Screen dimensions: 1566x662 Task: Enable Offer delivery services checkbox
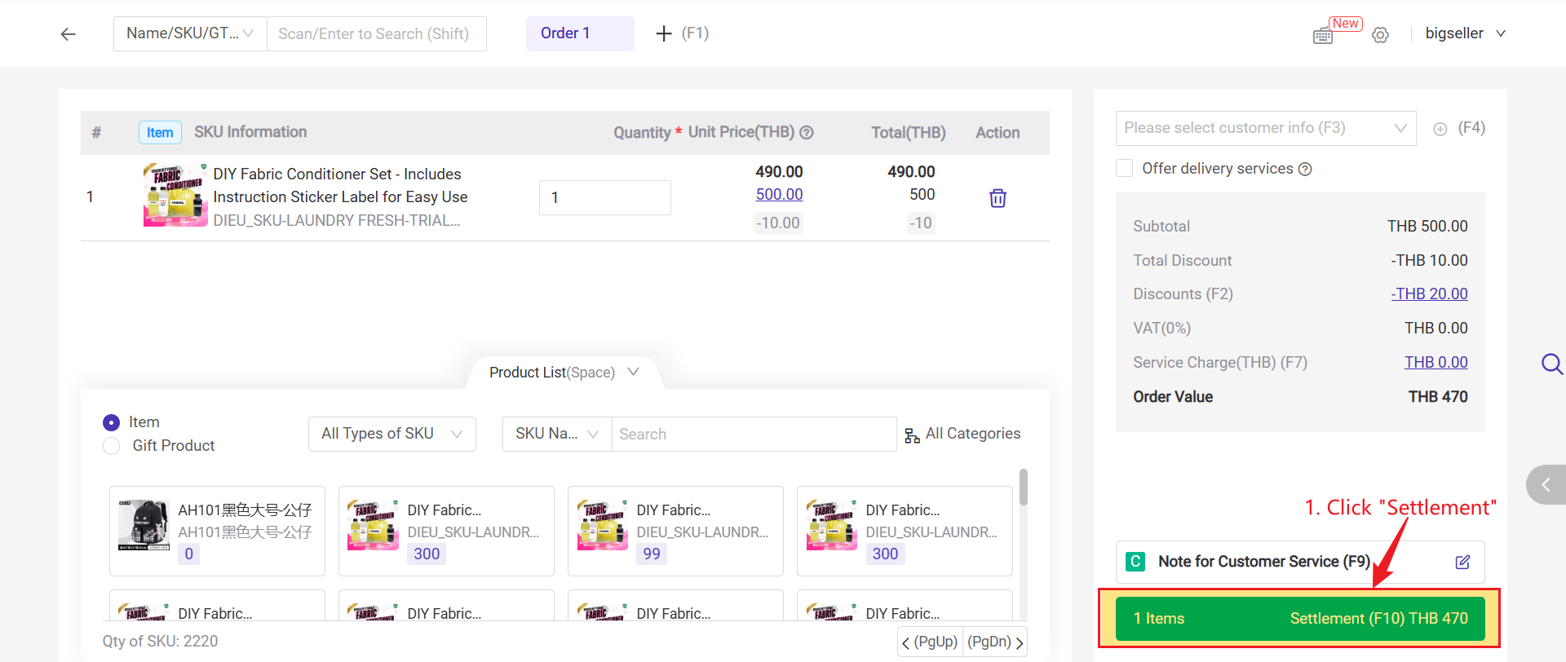[1125, 168]
